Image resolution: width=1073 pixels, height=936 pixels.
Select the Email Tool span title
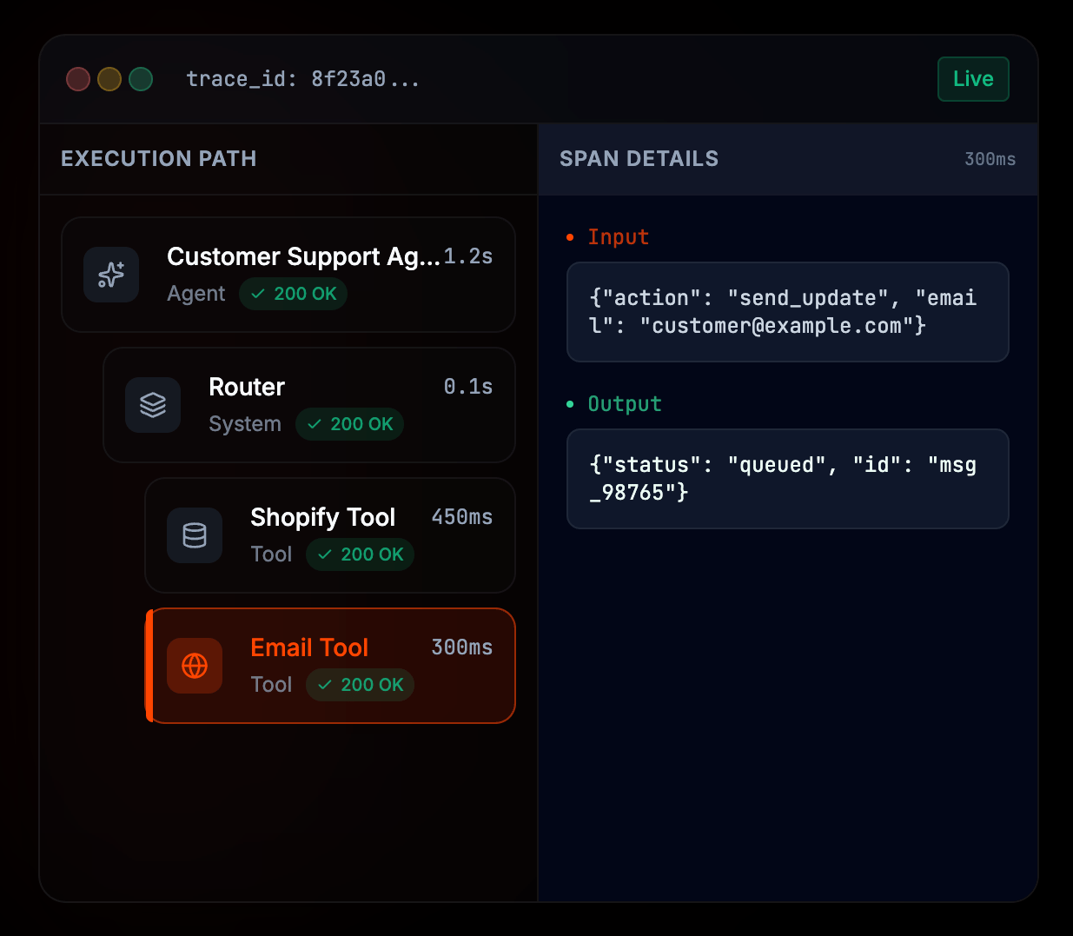click(309, 647)
